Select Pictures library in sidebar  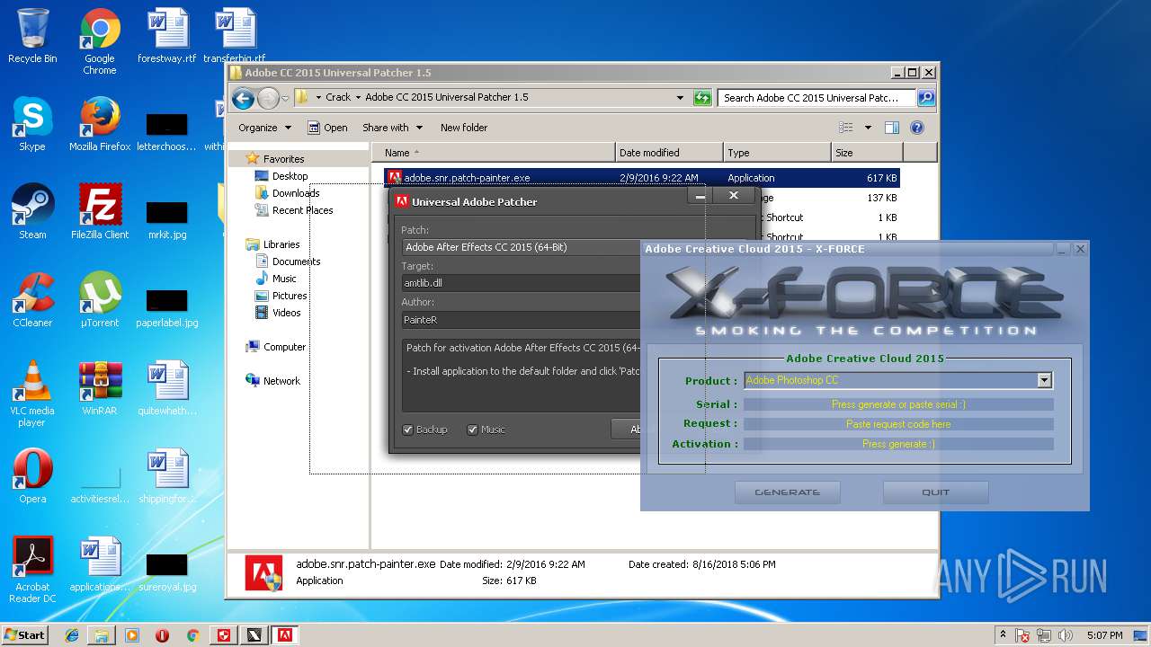(281, 296)
